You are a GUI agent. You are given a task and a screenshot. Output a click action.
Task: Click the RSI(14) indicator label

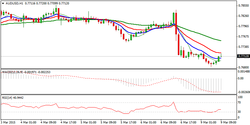click(7, 98)
